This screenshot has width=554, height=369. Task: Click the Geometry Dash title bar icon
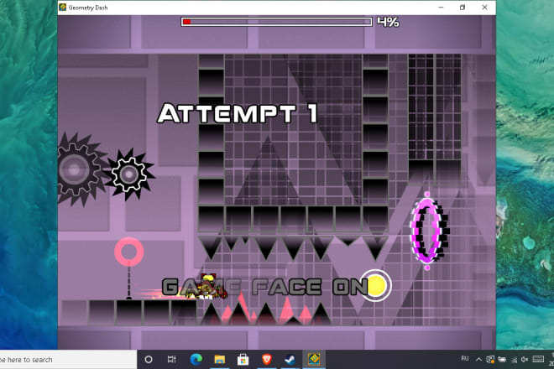coord(63,7)
